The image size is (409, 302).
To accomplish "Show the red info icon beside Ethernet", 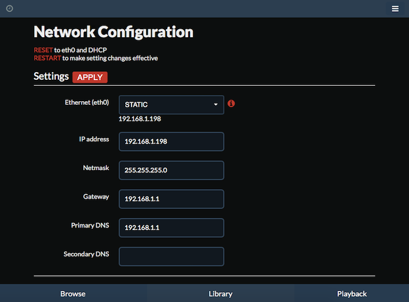I will (x=231, y=104).
